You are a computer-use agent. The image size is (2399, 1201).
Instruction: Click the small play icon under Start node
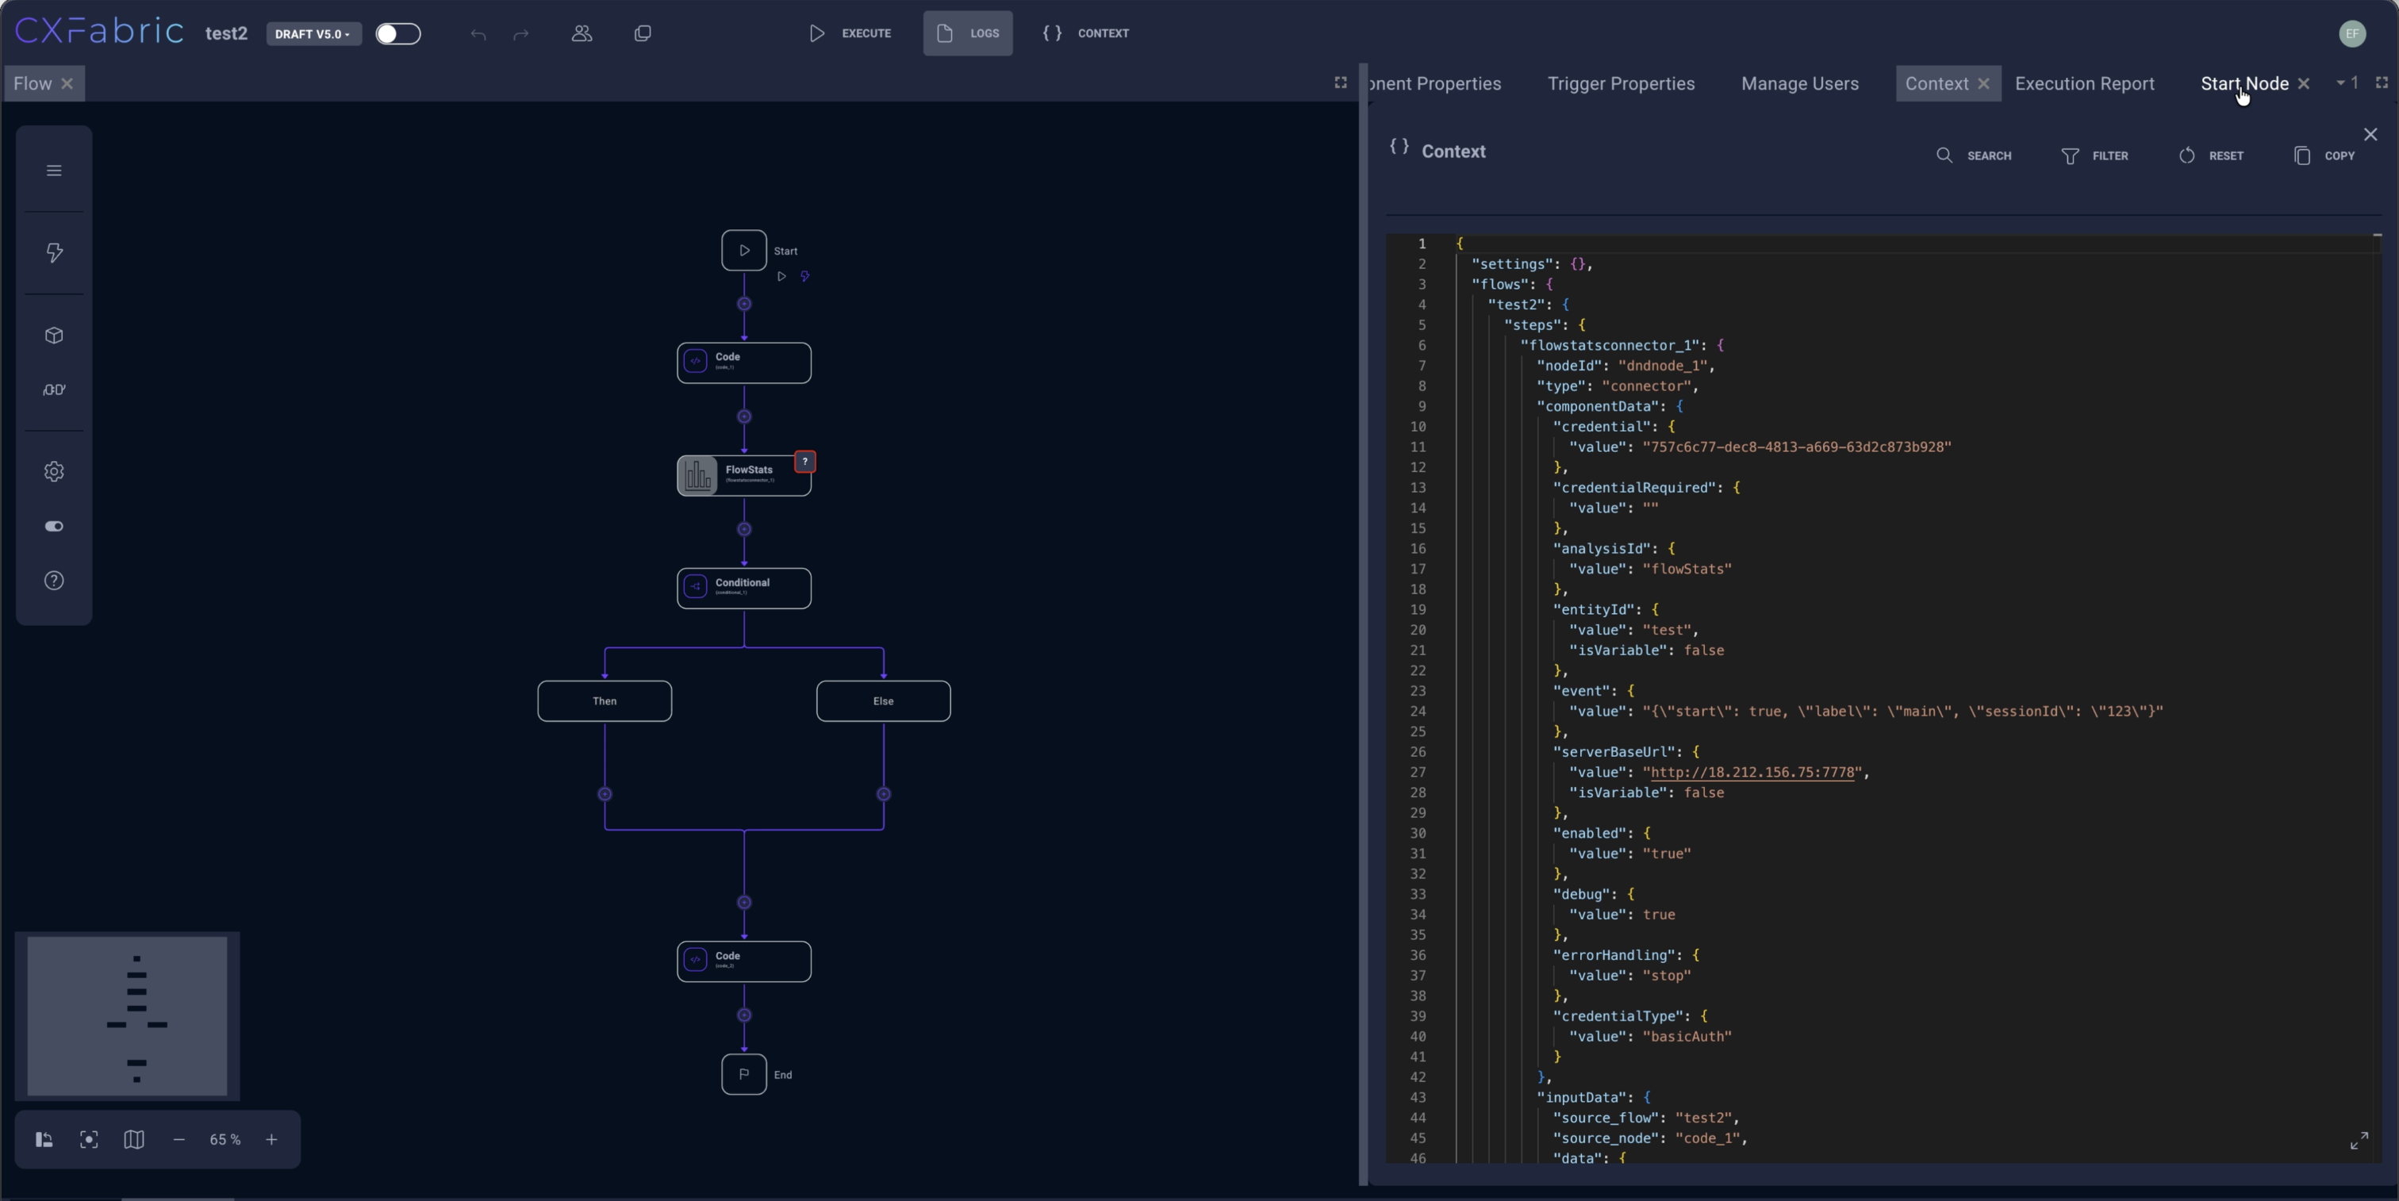pyautogui.click(x=781, y=277)
